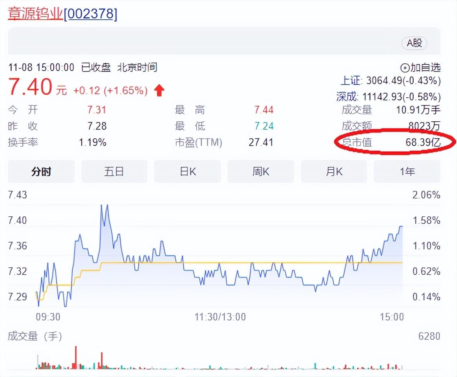Open the [002378] stock code link
Viewport: 457px width, 377px height.
pyautogui.click(x=90, y=14)
